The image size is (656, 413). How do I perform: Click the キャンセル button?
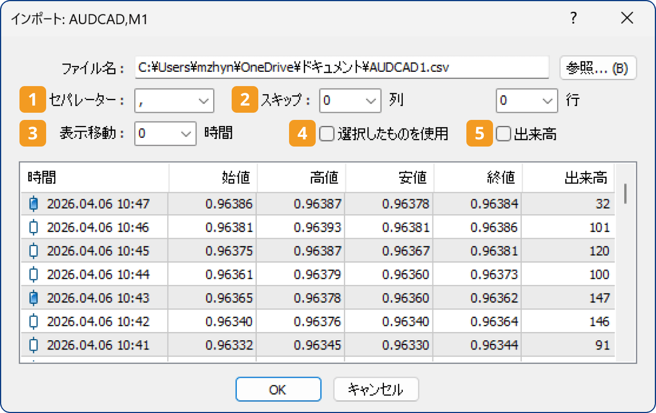376,389
